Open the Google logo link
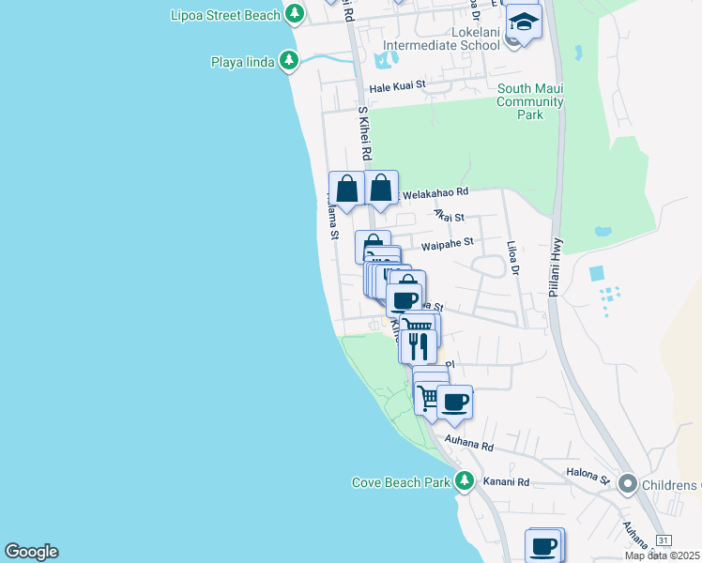 32,551
